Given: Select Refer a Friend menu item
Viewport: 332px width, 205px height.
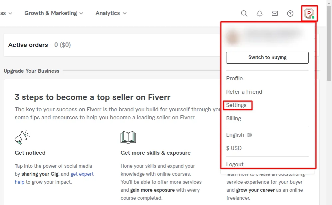Looking at the screenshot, I should [244, 92].
